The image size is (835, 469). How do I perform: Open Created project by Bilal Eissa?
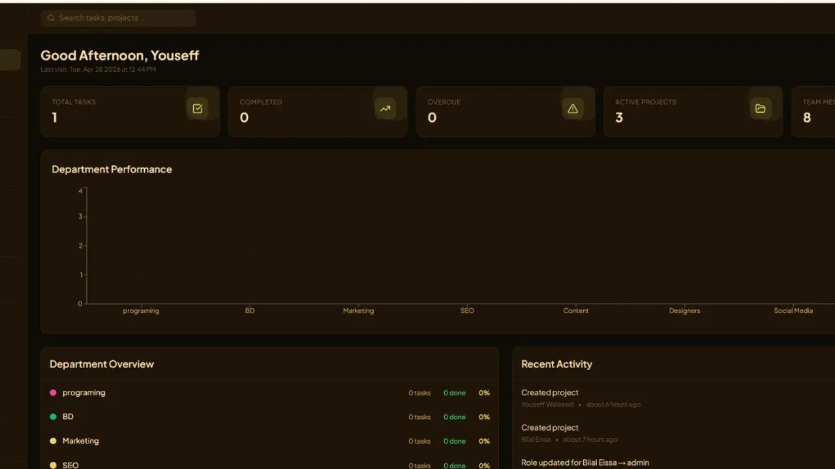pyautogui.click(x=673, y=433)
